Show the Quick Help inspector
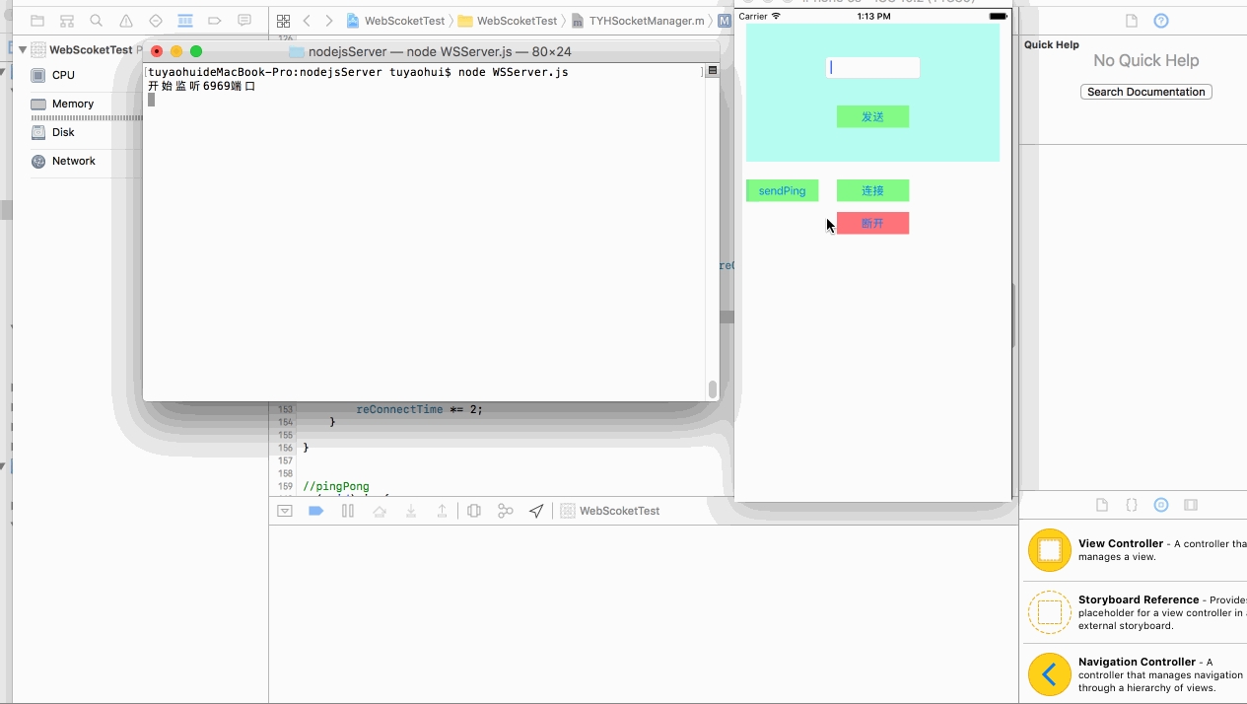1247x704 pixels. pyautogui.click(x=1161, y=21)
